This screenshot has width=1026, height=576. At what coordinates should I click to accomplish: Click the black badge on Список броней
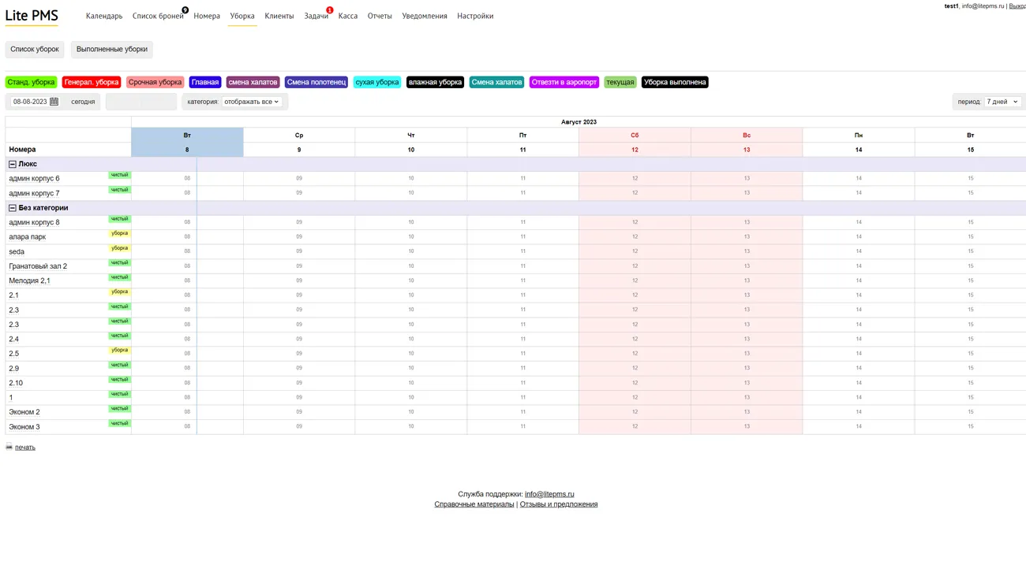(x=185, y=10)
